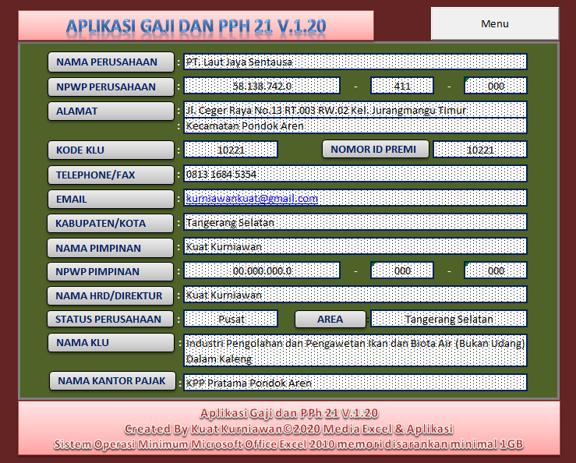
Task: Open the kurniawankuat@gmail.com email link
Action: pos(252,199)
